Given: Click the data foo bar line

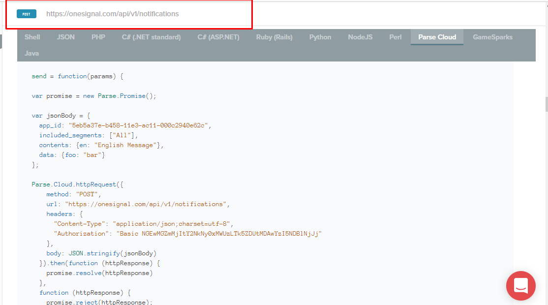Looking at the screenshot, I should click(x=72, y=155).
